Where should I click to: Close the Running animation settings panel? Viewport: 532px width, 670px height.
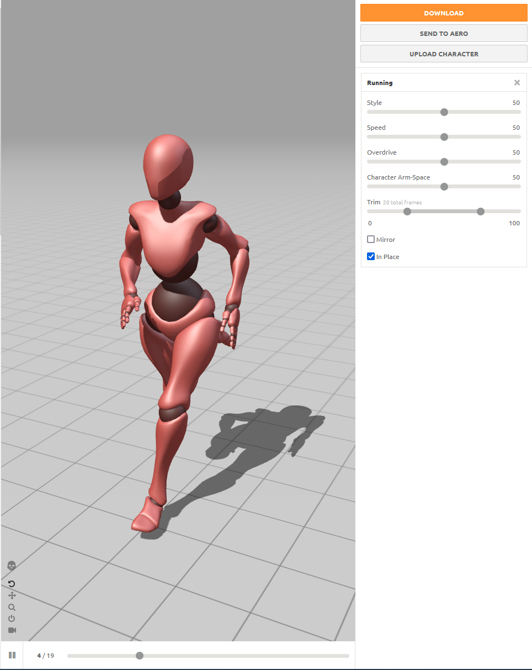point(517,82)
